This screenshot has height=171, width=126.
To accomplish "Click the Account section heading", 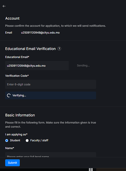I will pos(12,18).
